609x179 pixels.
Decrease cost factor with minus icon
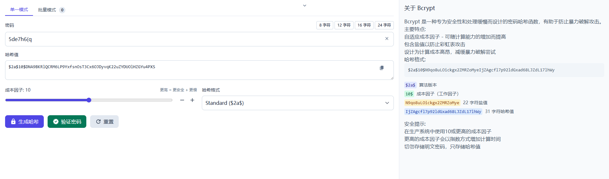(182, 100)
